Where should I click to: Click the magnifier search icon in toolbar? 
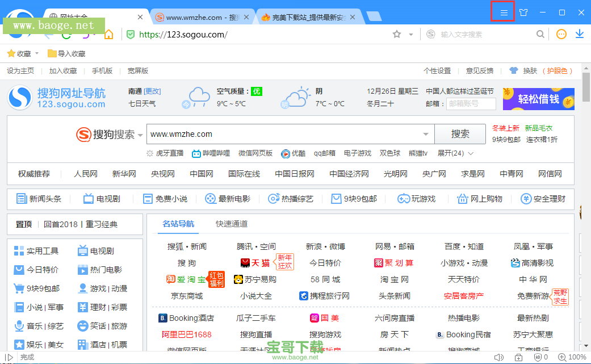tap(540, 34)
